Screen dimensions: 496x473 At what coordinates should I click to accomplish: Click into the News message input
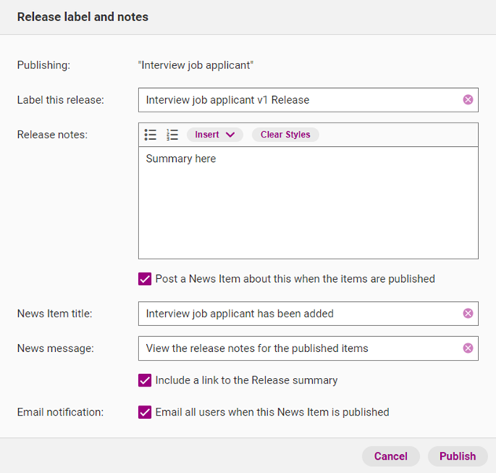pos(299,348)
